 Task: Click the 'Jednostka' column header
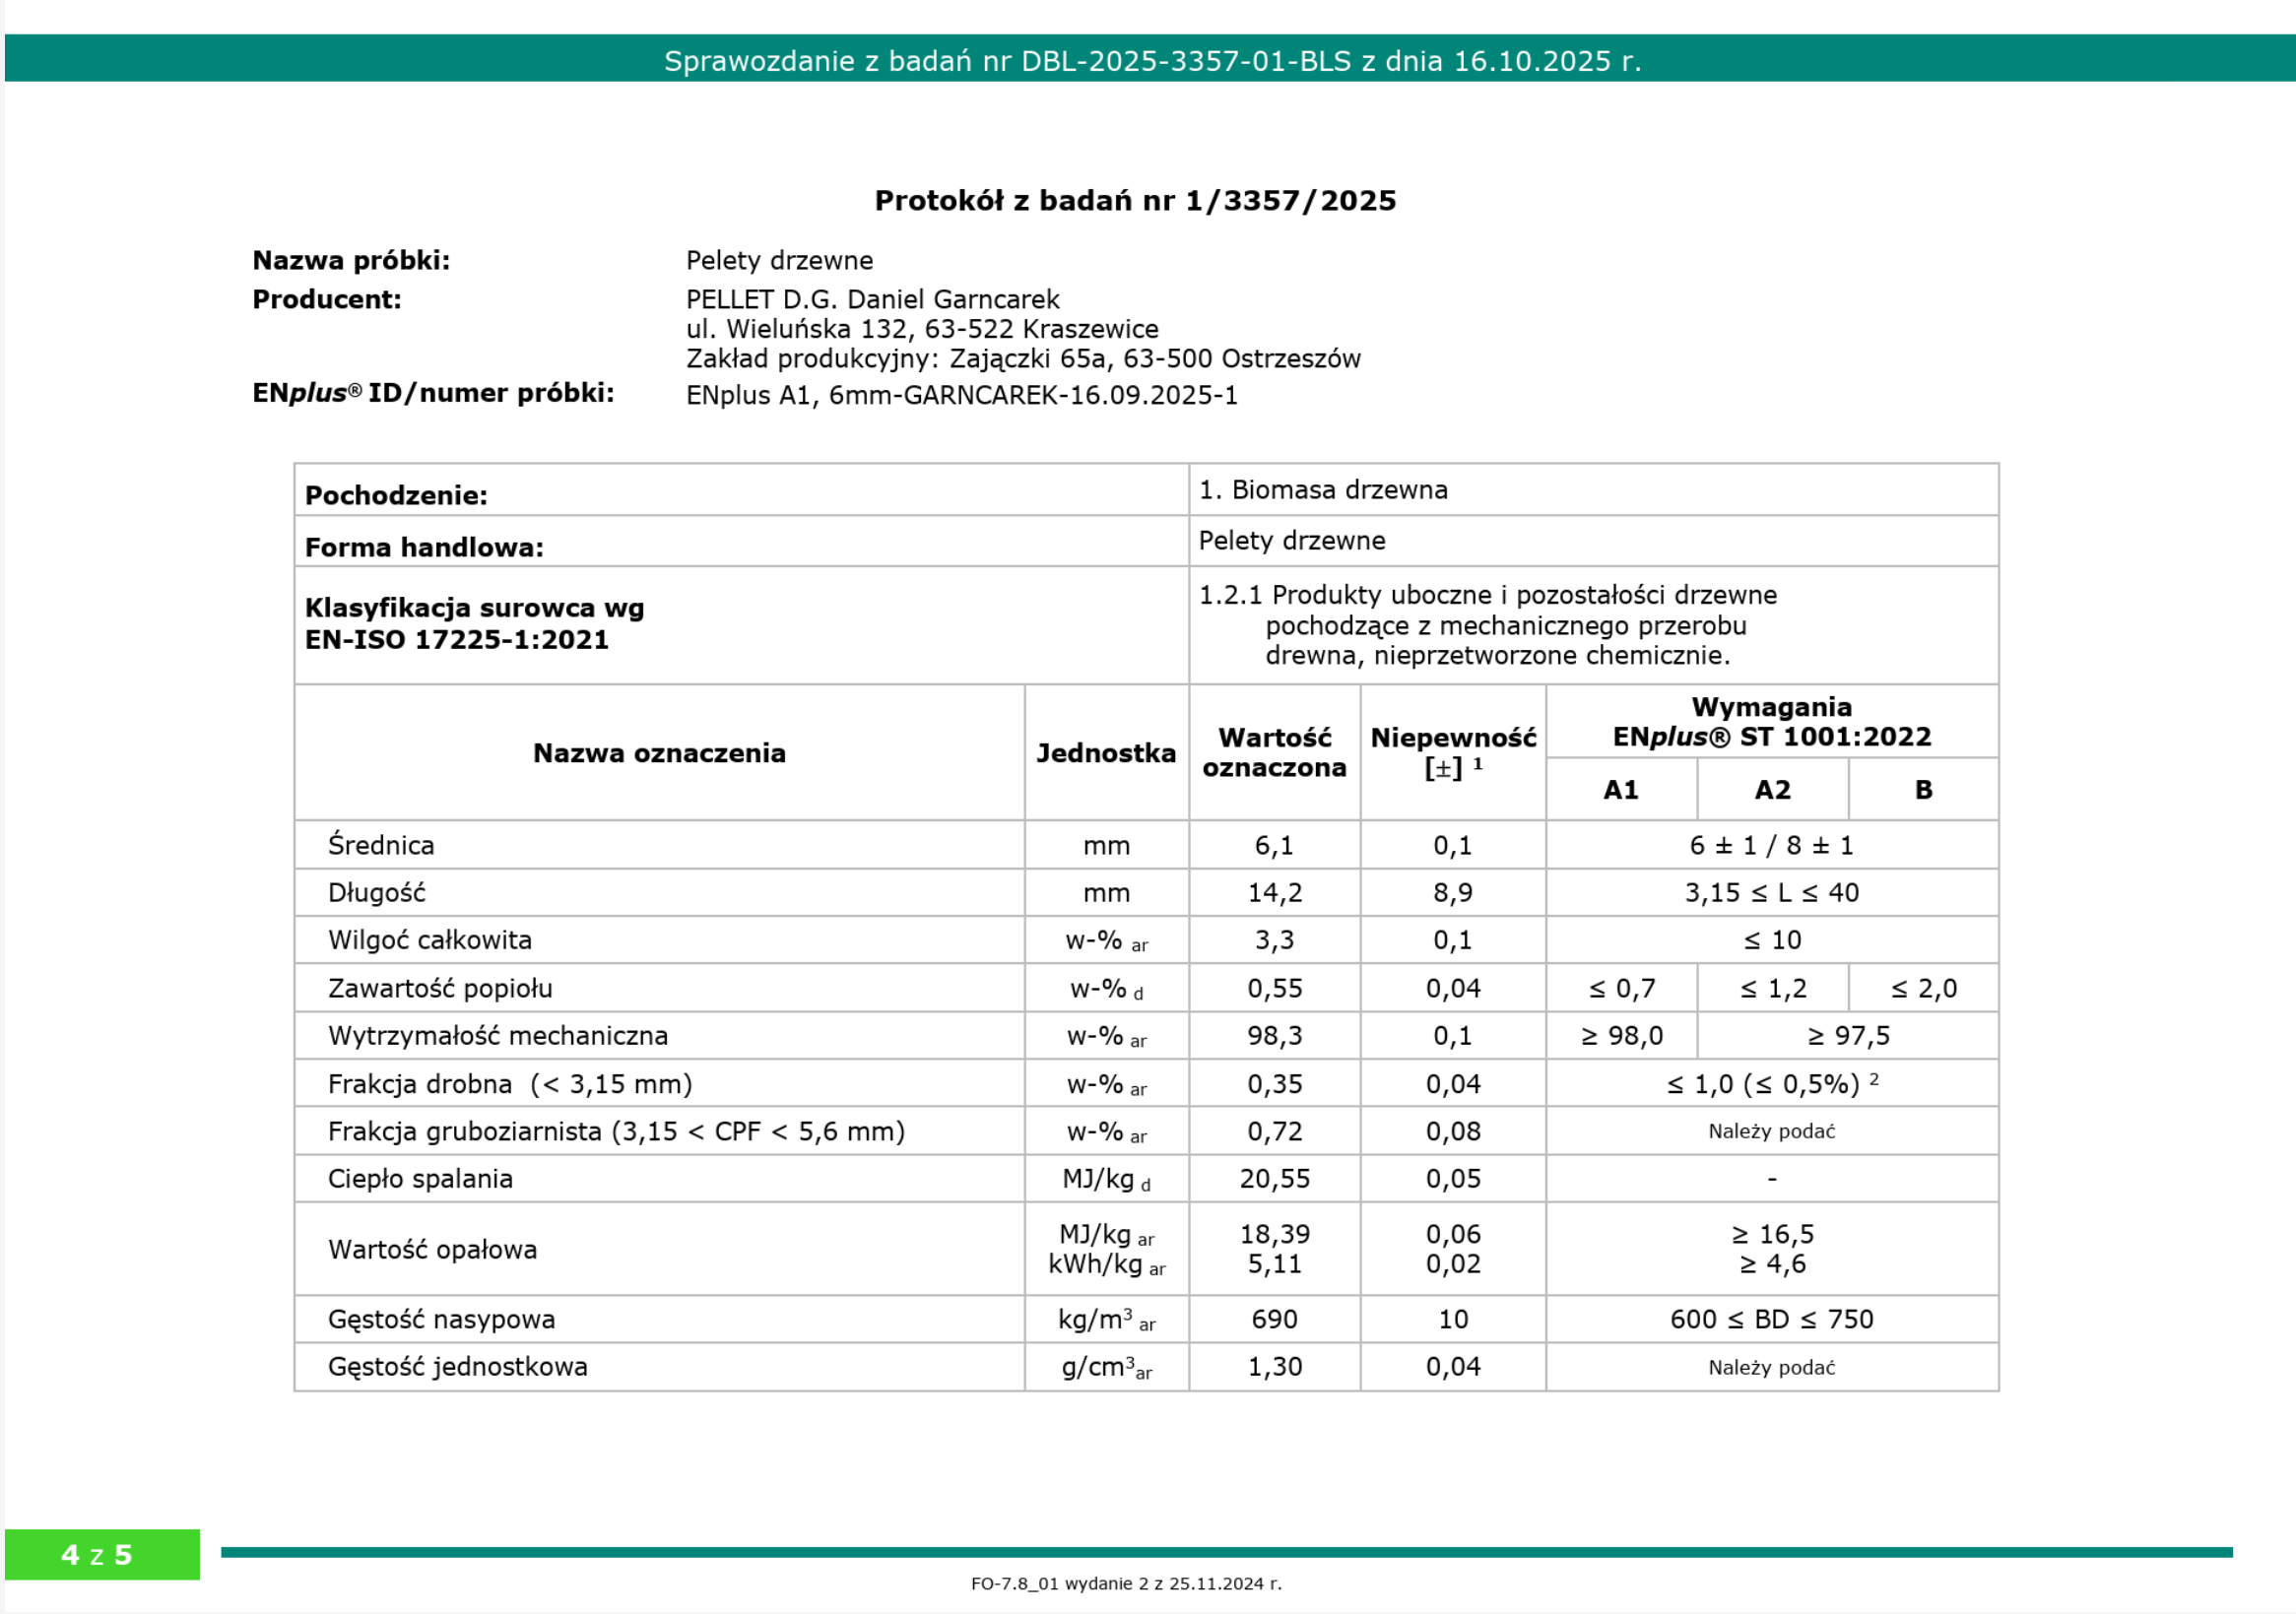1106,753
